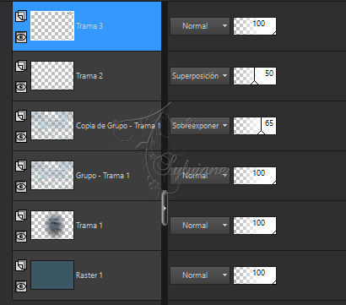Click the opacity slider showing 65
The width and height of the screenshot is (346, 305).
tap(255, 126)
